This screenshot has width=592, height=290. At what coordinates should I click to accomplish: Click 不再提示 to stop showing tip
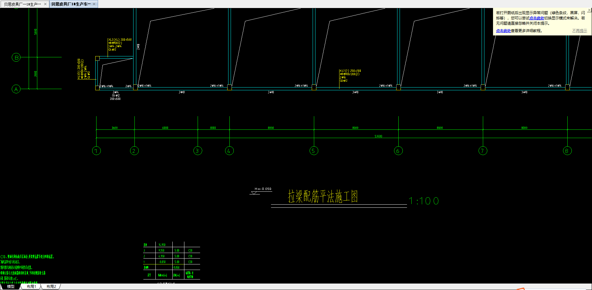580,31
